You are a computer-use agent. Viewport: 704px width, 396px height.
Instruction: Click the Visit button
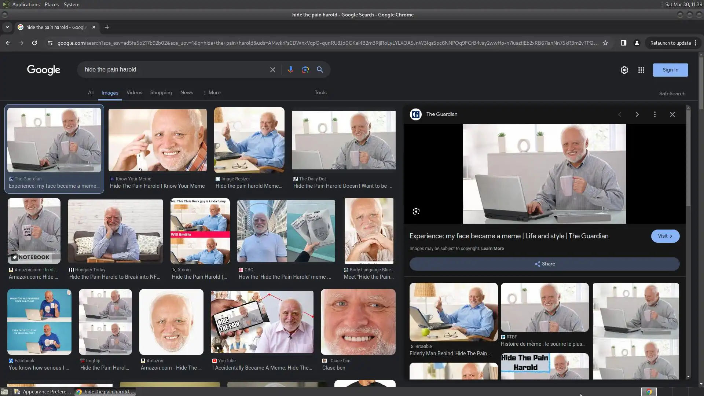coord(665,236)
